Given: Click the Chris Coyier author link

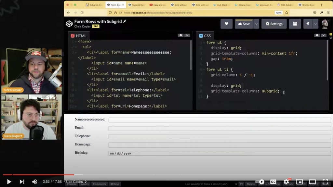Looking at the screenshot, I should click(x=82, y=27).
